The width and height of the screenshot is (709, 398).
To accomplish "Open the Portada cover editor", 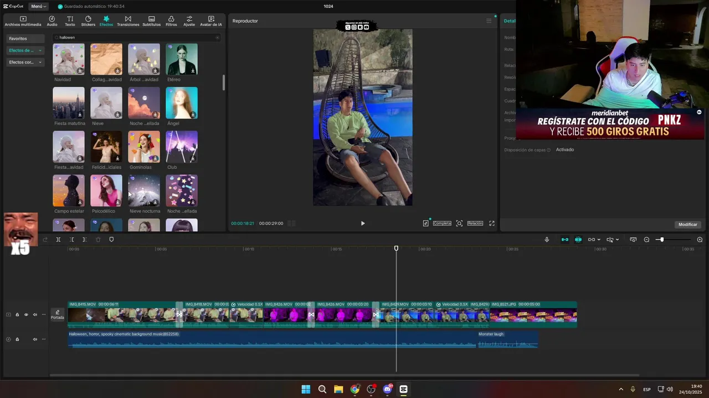I will pos(58,315).
